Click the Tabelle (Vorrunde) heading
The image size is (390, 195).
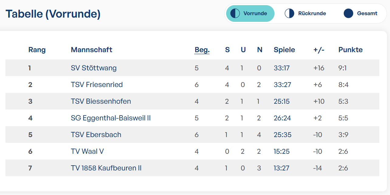click(x=53, y=14)
